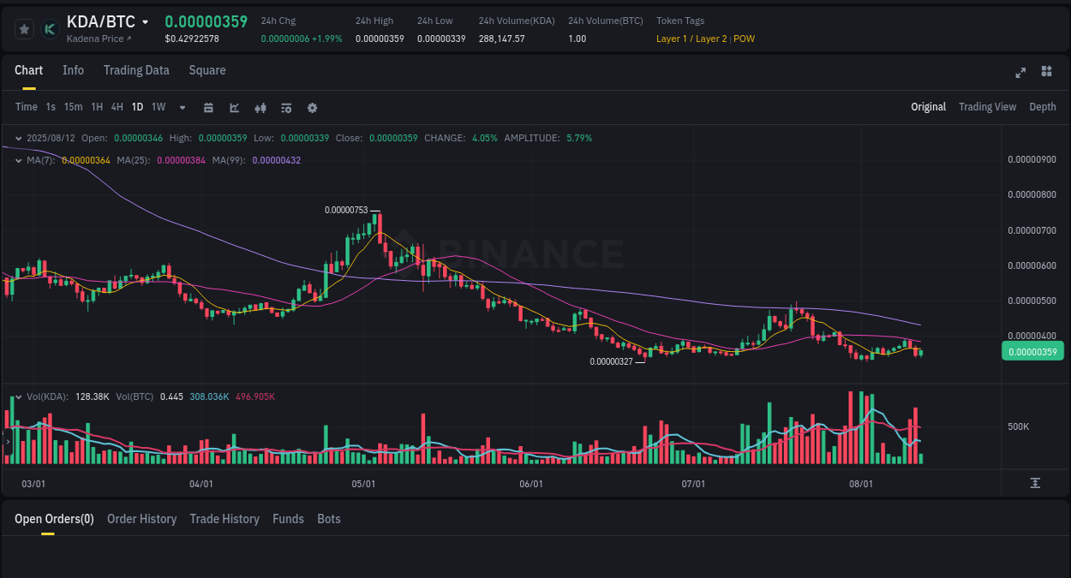Open the candlestick indicators icon

tap(260, 107)
